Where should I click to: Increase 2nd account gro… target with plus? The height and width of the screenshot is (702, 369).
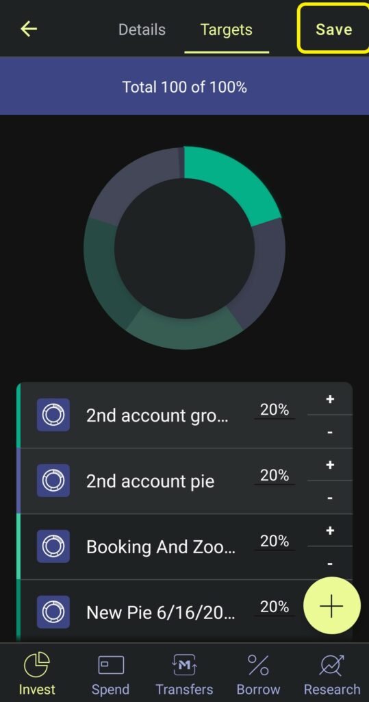[x=330, y=400]
